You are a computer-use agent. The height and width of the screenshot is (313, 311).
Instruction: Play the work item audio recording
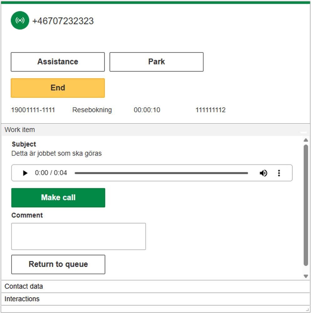click(x=25, y=173)
